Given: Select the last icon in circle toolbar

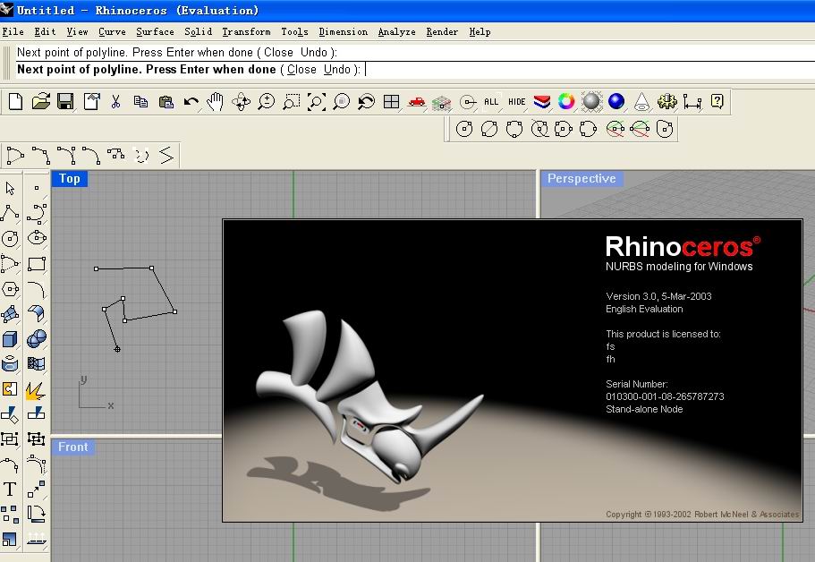Looking at the screenshot, I should point(665,129).
